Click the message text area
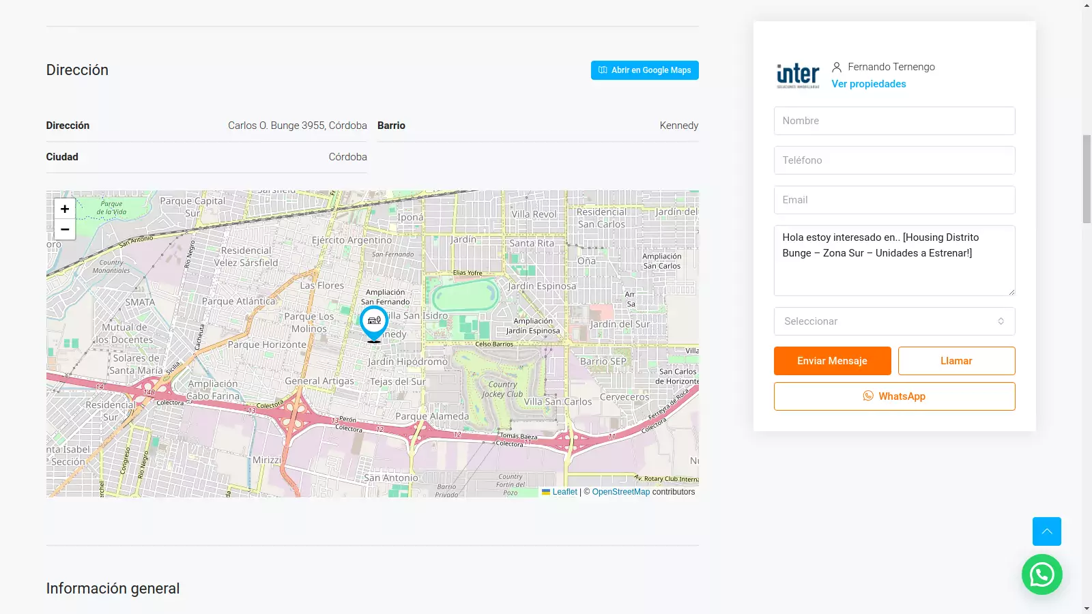The width and height of the screenshot is (1092, 614). click(x=894, y=261)
